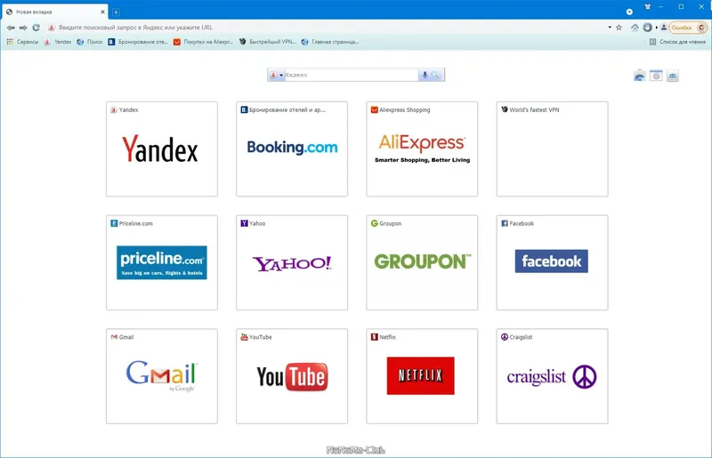Open the Gmail speed dial tile
This screenshot has width=712, height=458.
[x=162, y=376]
